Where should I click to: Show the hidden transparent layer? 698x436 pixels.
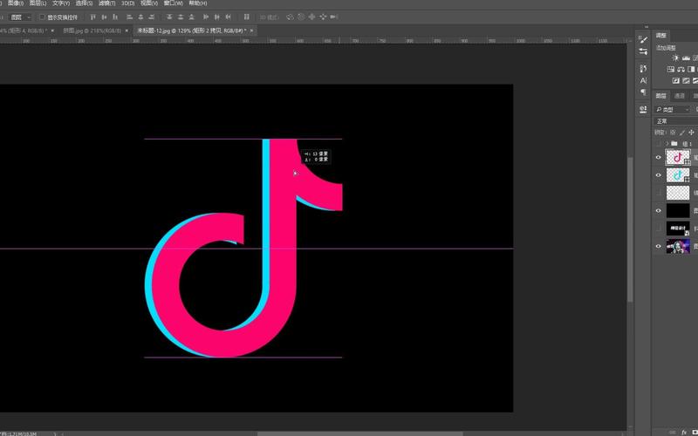[x=659, y=193]
